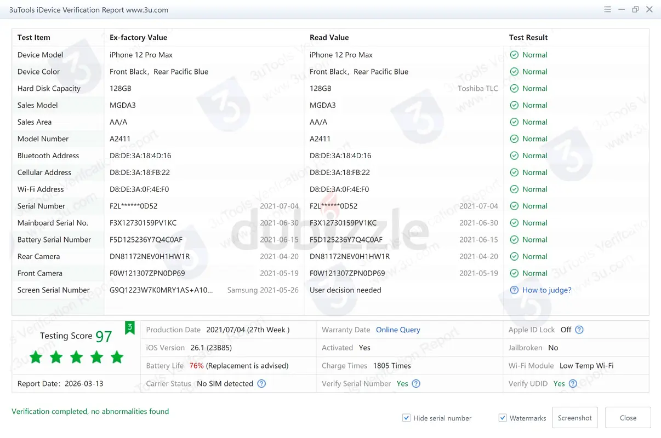Click the Ex-factory Value column header
Screen dimensions: 661x438
pyautogui.click(x=138, y=37)
